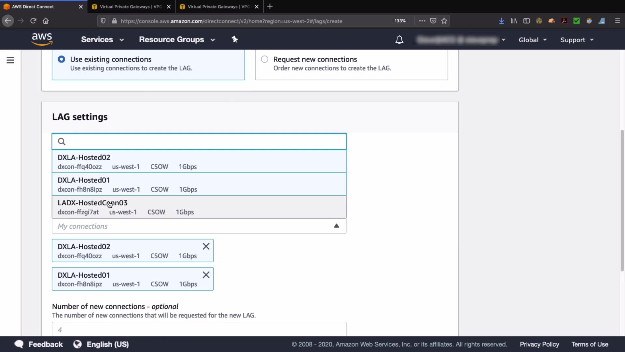Select Use existing connections radio button
Viewport: 625px width, 352px height.
(x=61, y=59)
